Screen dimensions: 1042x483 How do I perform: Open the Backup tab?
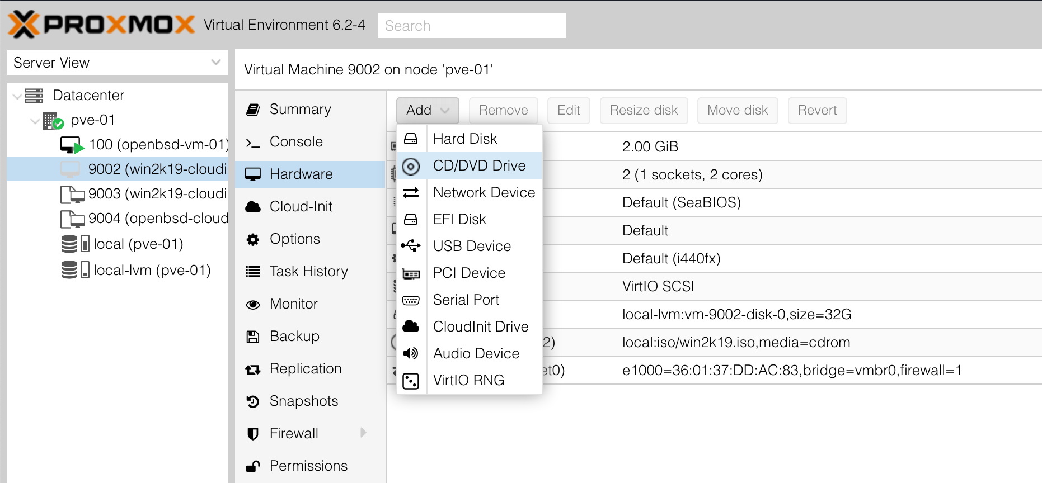coord(310,336)
